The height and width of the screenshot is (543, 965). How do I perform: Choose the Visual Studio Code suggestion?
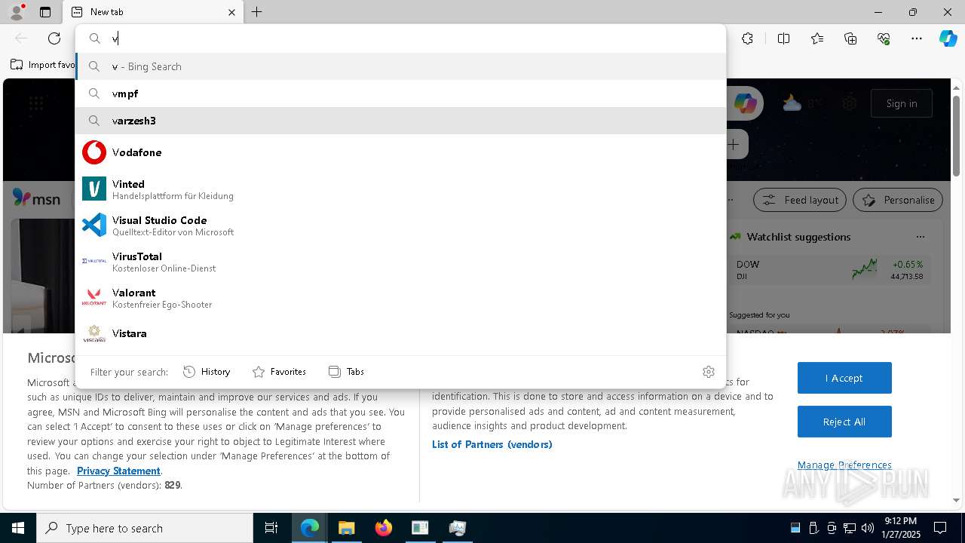tap(400, 225)
